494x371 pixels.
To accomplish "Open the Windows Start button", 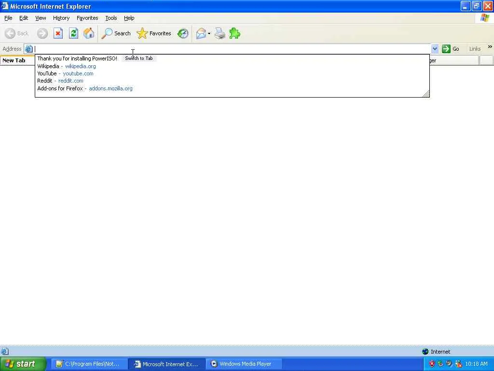I will pyautogui.click(x=22, y=364).
